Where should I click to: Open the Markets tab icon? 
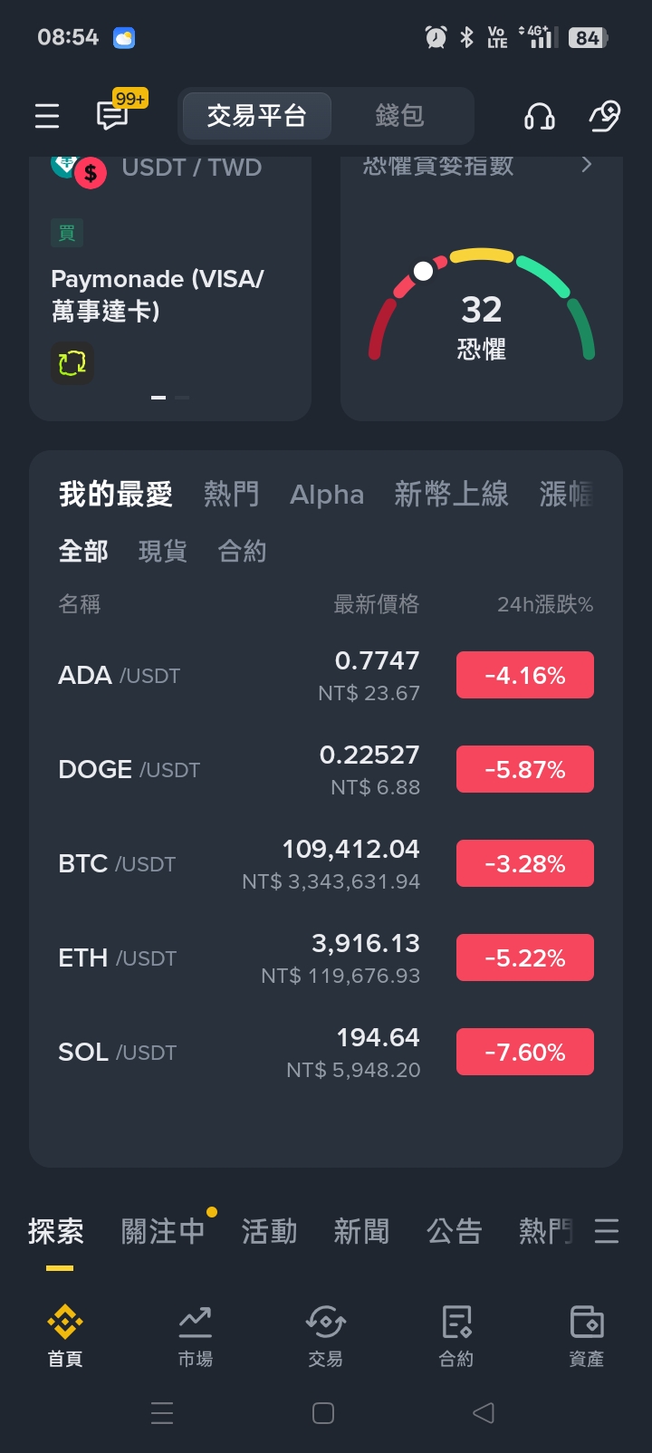(196, 1335)
